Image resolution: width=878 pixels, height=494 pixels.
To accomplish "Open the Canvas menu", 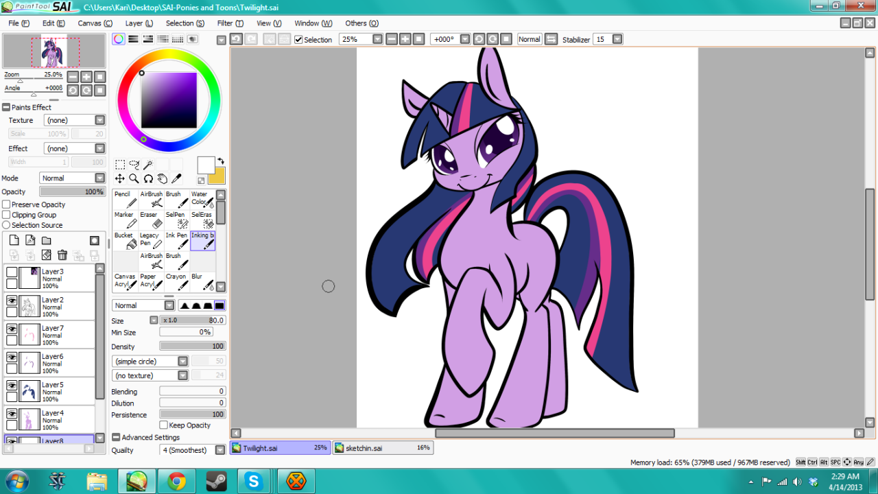I will click(x=95, y=23).
